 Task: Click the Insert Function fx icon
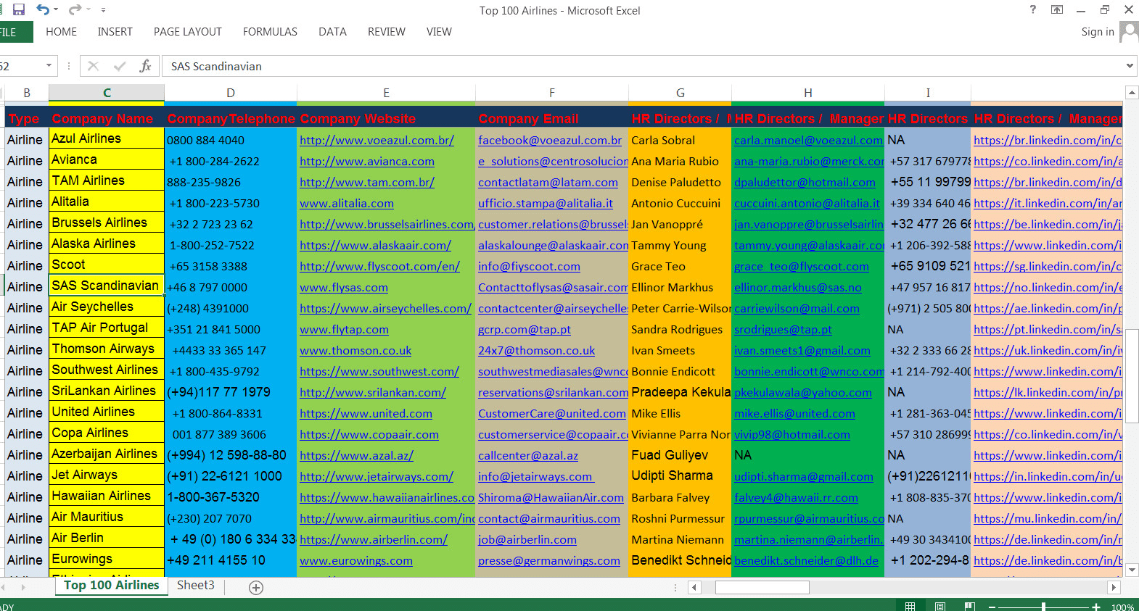(145, 66)
